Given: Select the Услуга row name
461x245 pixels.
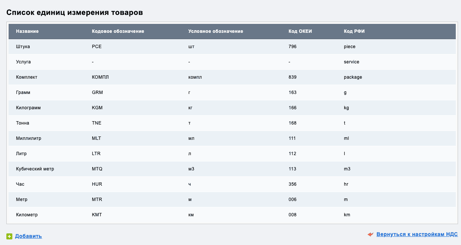Looking at the screenshot, I should (24, 62).
